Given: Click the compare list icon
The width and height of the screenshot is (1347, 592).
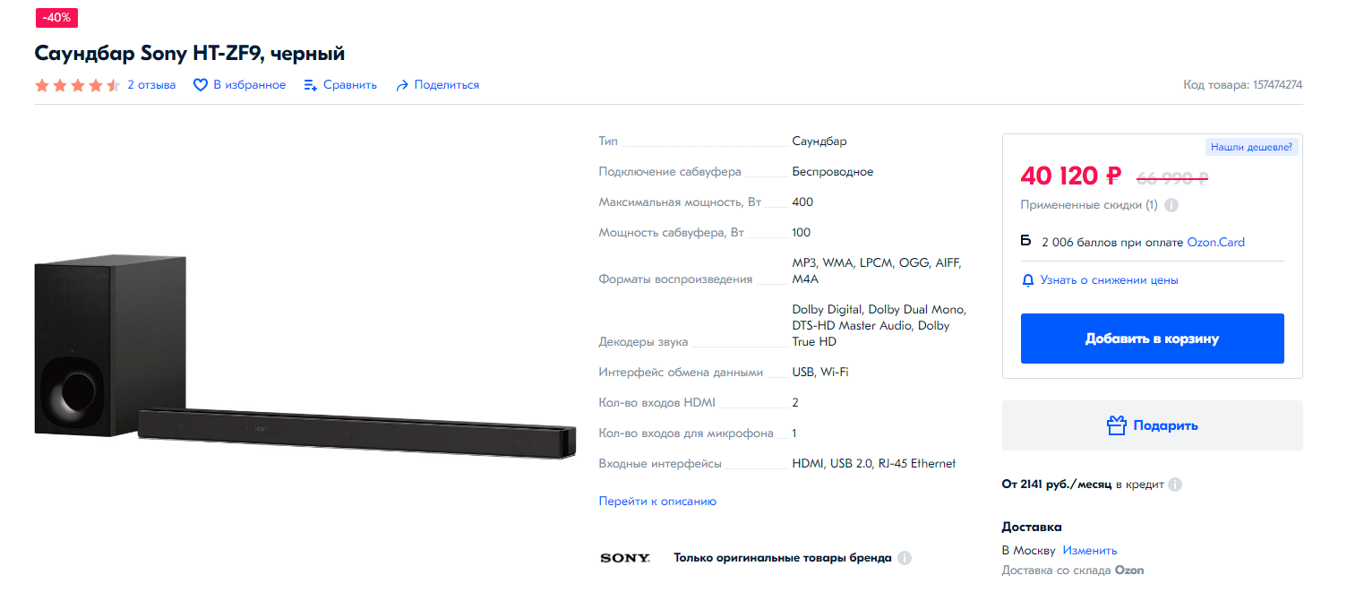Looking at the screenshot, I should click(x=311, y=85).
